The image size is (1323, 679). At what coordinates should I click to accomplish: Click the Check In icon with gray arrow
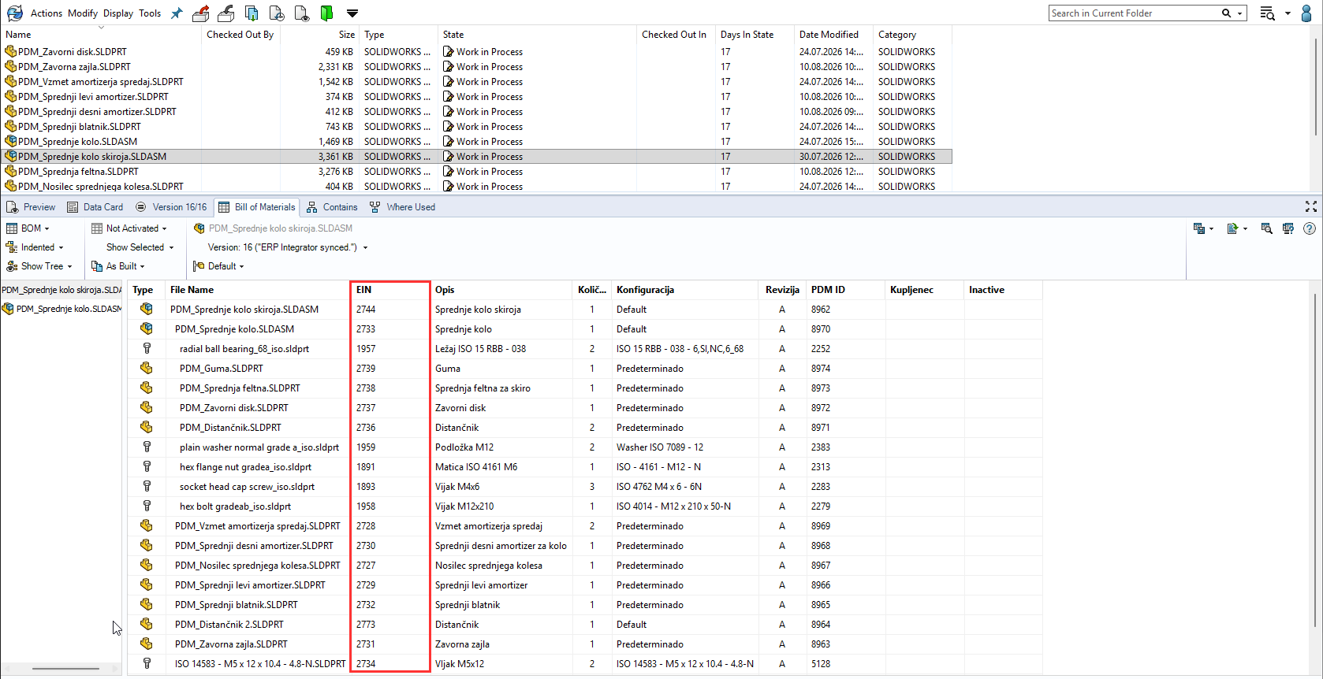[226, 13]
